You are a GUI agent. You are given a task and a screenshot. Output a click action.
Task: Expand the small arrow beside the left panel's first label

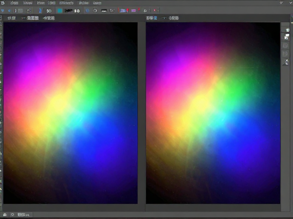point(23,18)
